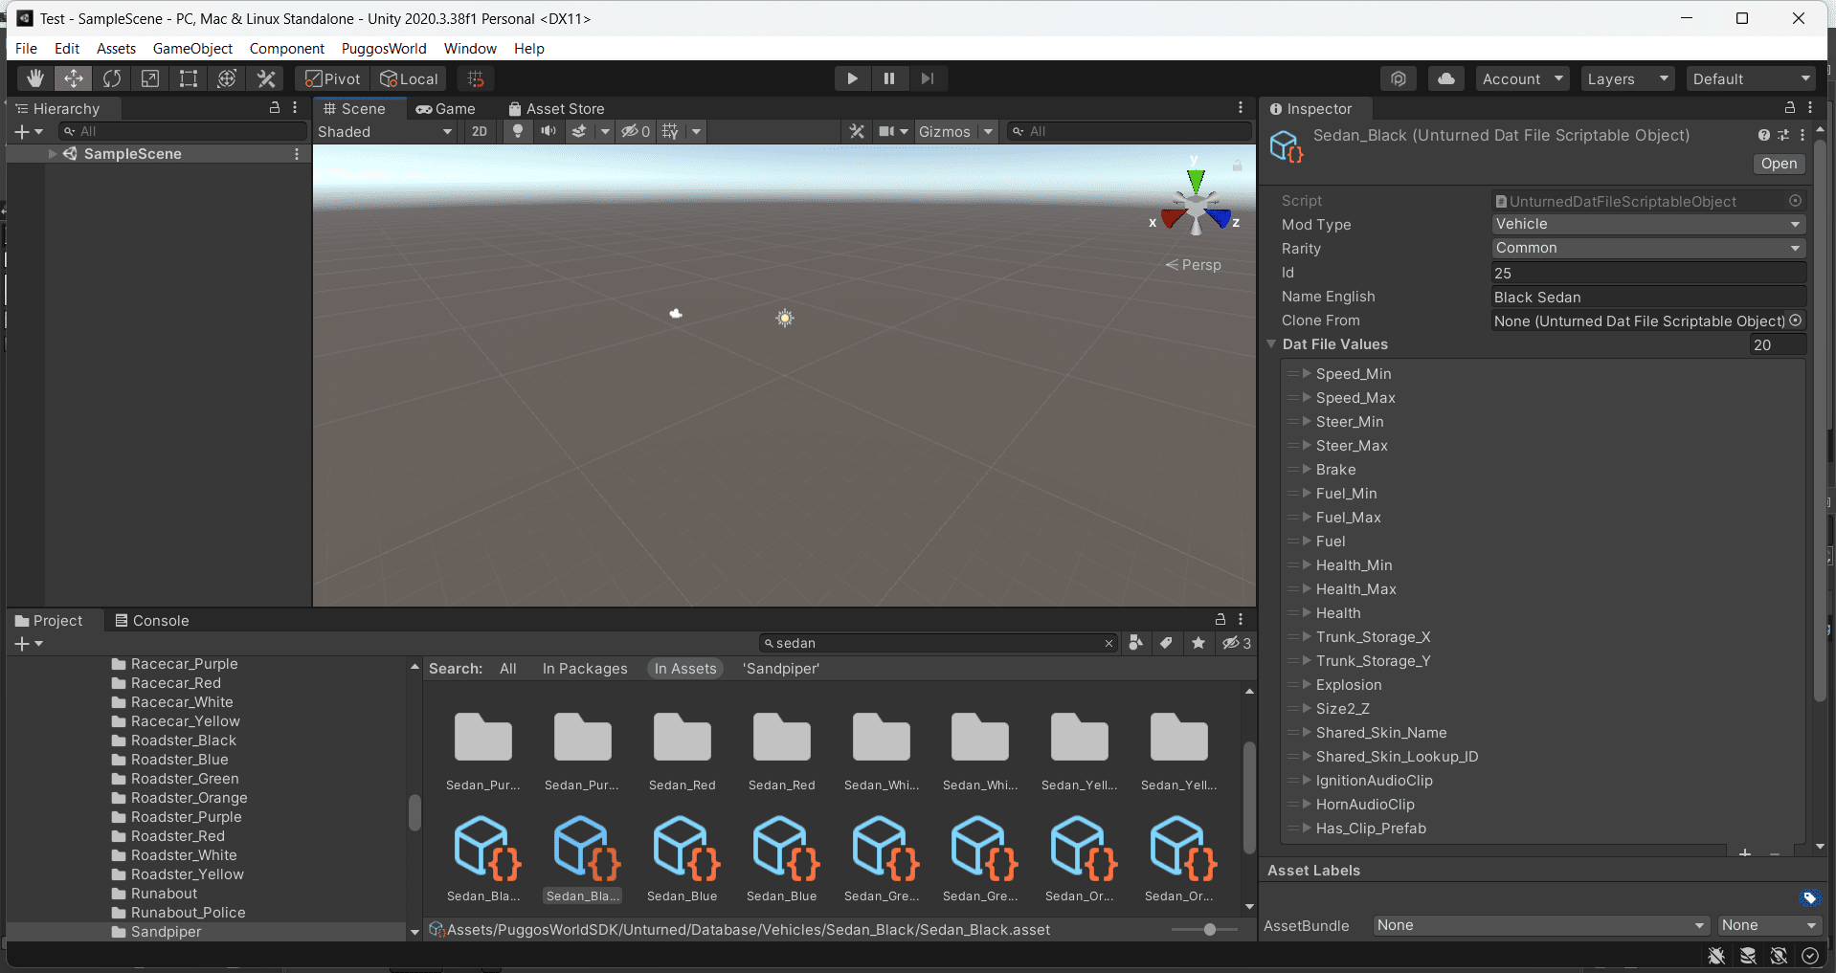1836x973 pixels.
Task: Select the Rotate tool
Action: pos(112,78)
